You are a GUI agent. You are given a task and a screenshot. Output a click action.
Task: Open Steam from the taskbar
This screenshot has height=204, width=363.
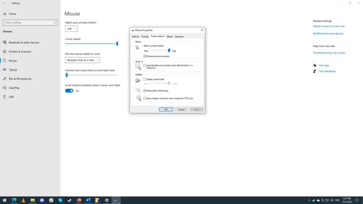(x=69, y=200)
